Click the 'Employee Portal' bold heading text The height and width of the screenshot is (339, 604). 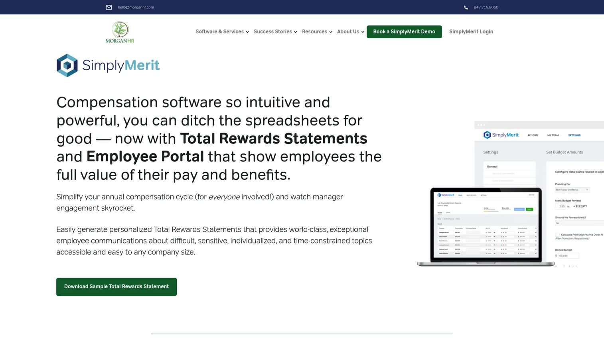tap(145, 157)
